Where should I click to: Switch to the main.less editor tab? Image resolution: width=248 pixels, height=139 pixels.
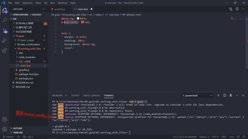click(83, 9)
